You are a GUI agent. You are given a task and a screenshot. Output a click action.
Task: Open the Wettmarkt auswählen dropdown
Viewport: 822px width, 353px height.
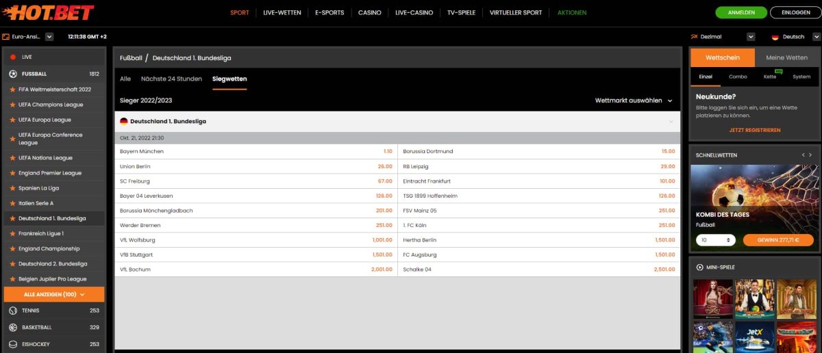pos(634,101)
